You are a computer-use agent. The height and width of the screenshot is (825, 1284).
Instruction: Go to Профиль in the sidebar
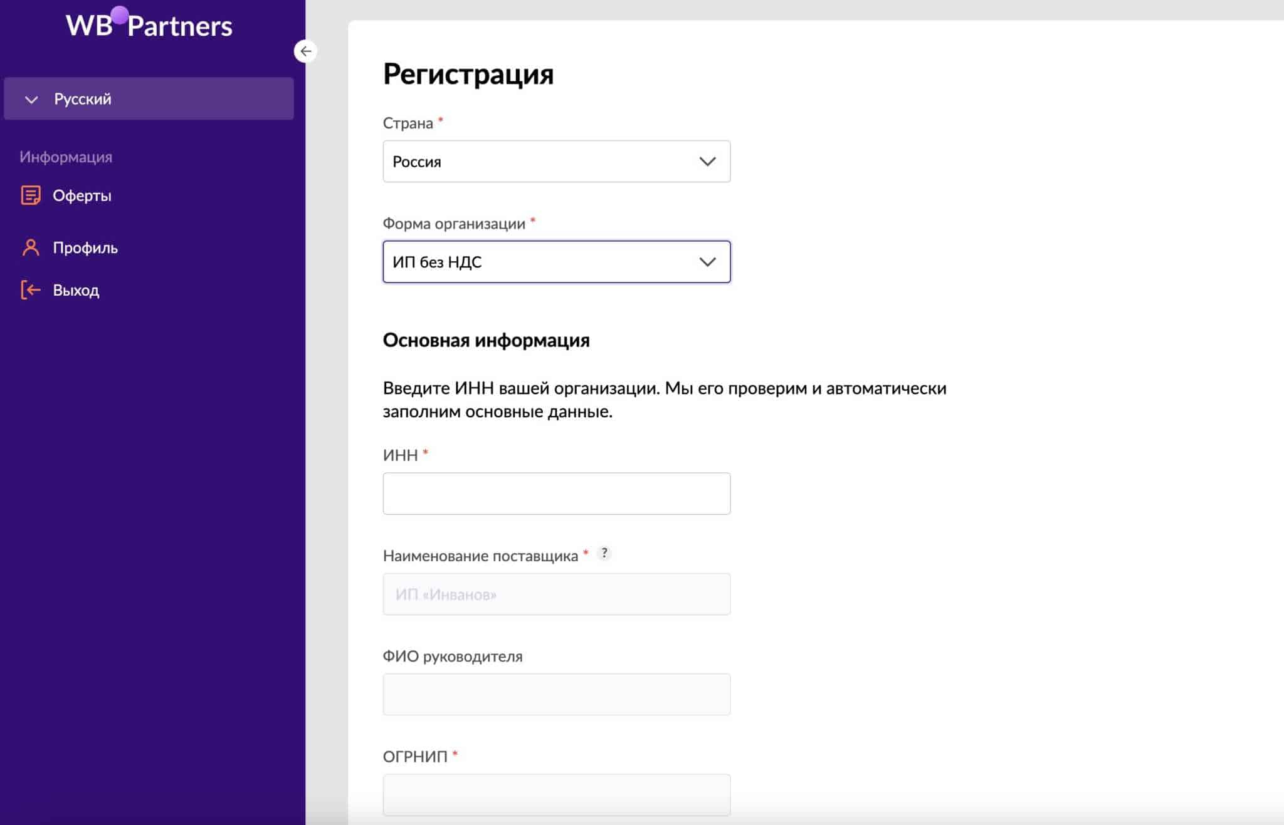click(85, 247)
